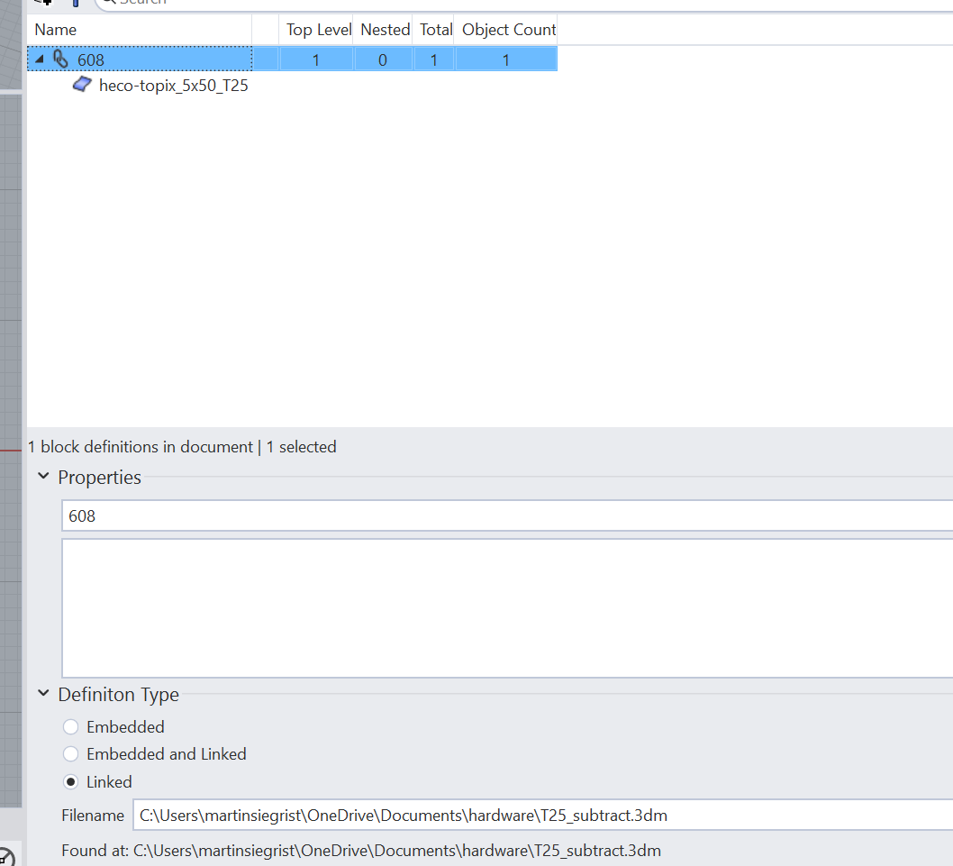Collapse the Definiton Type section
The image size is (953, 866).
pyautogui.click(x=42, y=694)
